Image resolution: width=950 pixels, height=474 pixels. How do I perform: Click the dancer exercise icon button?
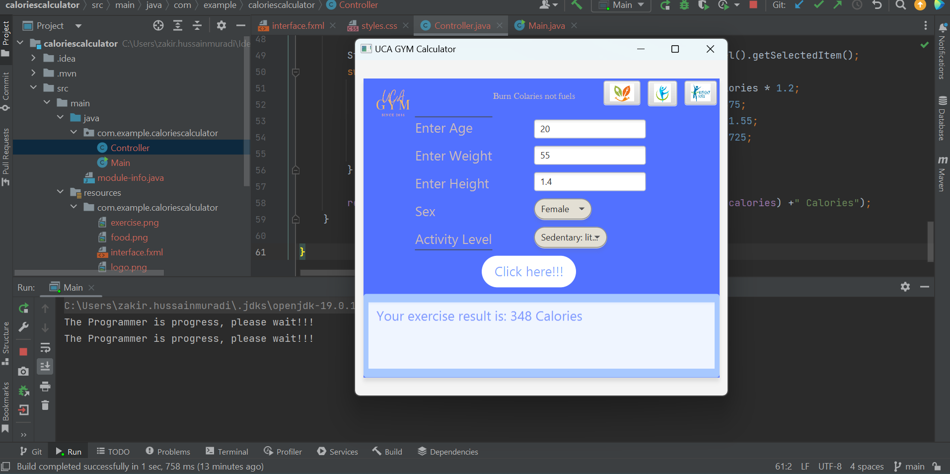(662, 93)
